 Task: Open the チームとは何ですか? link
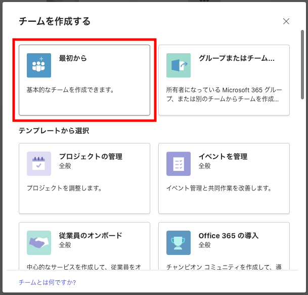48,282
